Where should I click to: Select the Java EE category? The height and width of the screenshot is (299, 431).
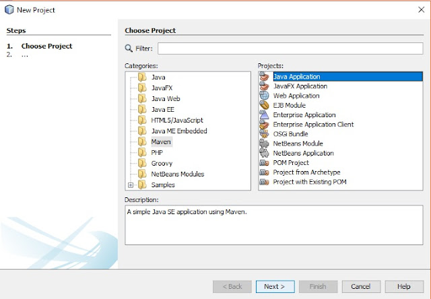(163, 109)
